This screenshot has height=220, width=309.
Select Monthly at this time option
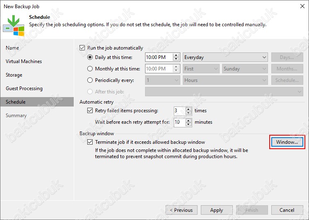(90, 69)
